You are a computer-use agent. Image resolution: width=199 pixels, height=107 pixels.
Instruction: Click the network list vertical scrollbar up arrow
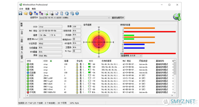coord(175,60)
